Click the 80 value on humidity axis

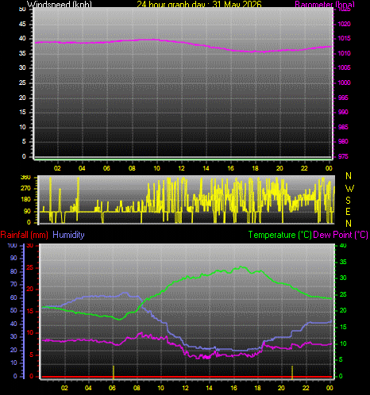[13, 271]
